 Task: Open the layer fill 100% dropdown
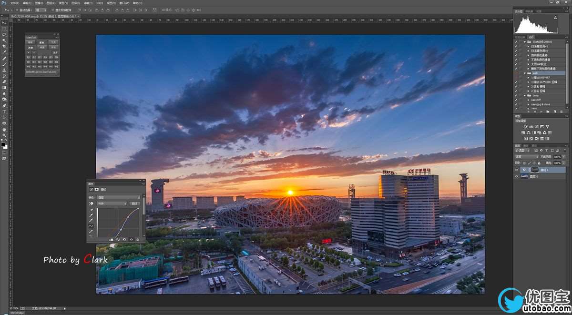click(564, 163)
